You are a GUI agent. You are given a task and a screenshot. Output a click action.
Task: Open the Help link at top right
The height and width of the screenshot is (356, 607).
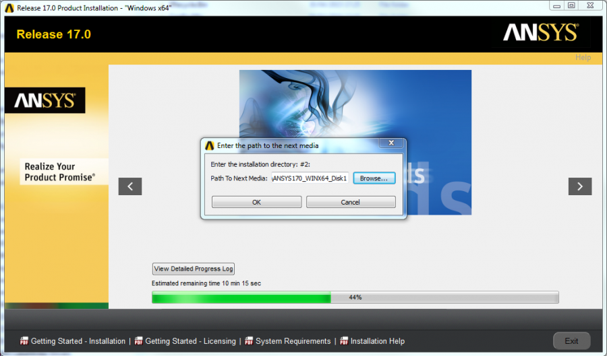[x=583, y=57]
